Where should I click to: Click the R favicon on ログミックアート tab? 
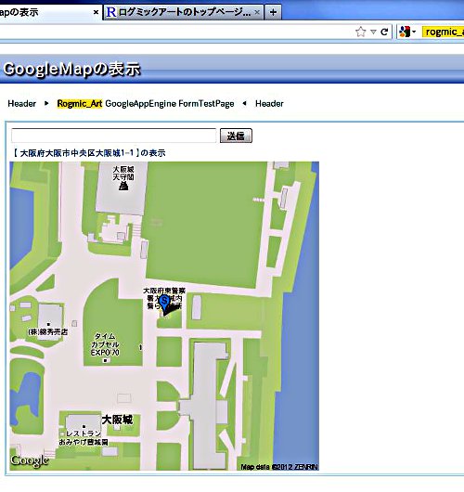pyautogui.click(x=111, y=12)
